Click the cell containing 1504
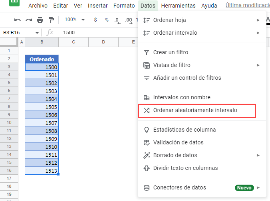The width and height of the screenshot is (270, 201). [x=42, y=99]
